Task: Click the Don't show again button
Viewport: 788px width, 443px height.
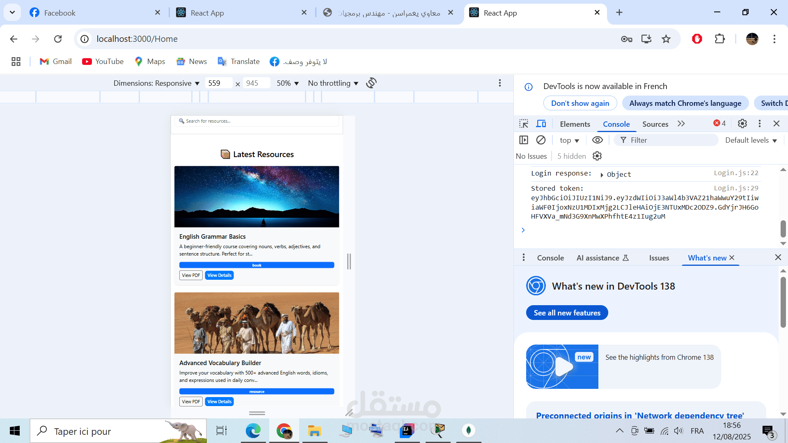Action: point(580,103)
